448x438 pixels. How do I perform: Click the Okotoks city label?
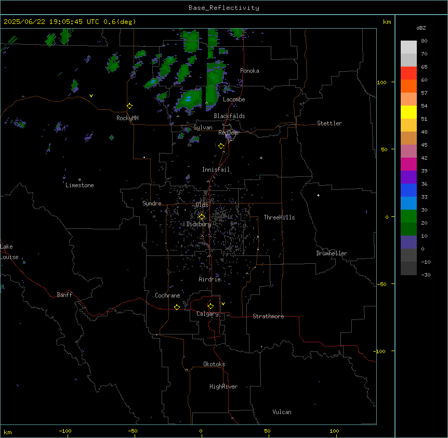[x=214, y=364]
